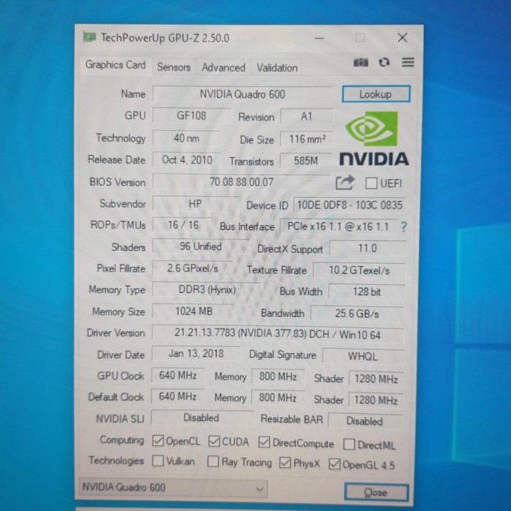Viewport: 511px width, 511px height.
Task: Switch to the Sensors tab
Action: pos(174,67)
